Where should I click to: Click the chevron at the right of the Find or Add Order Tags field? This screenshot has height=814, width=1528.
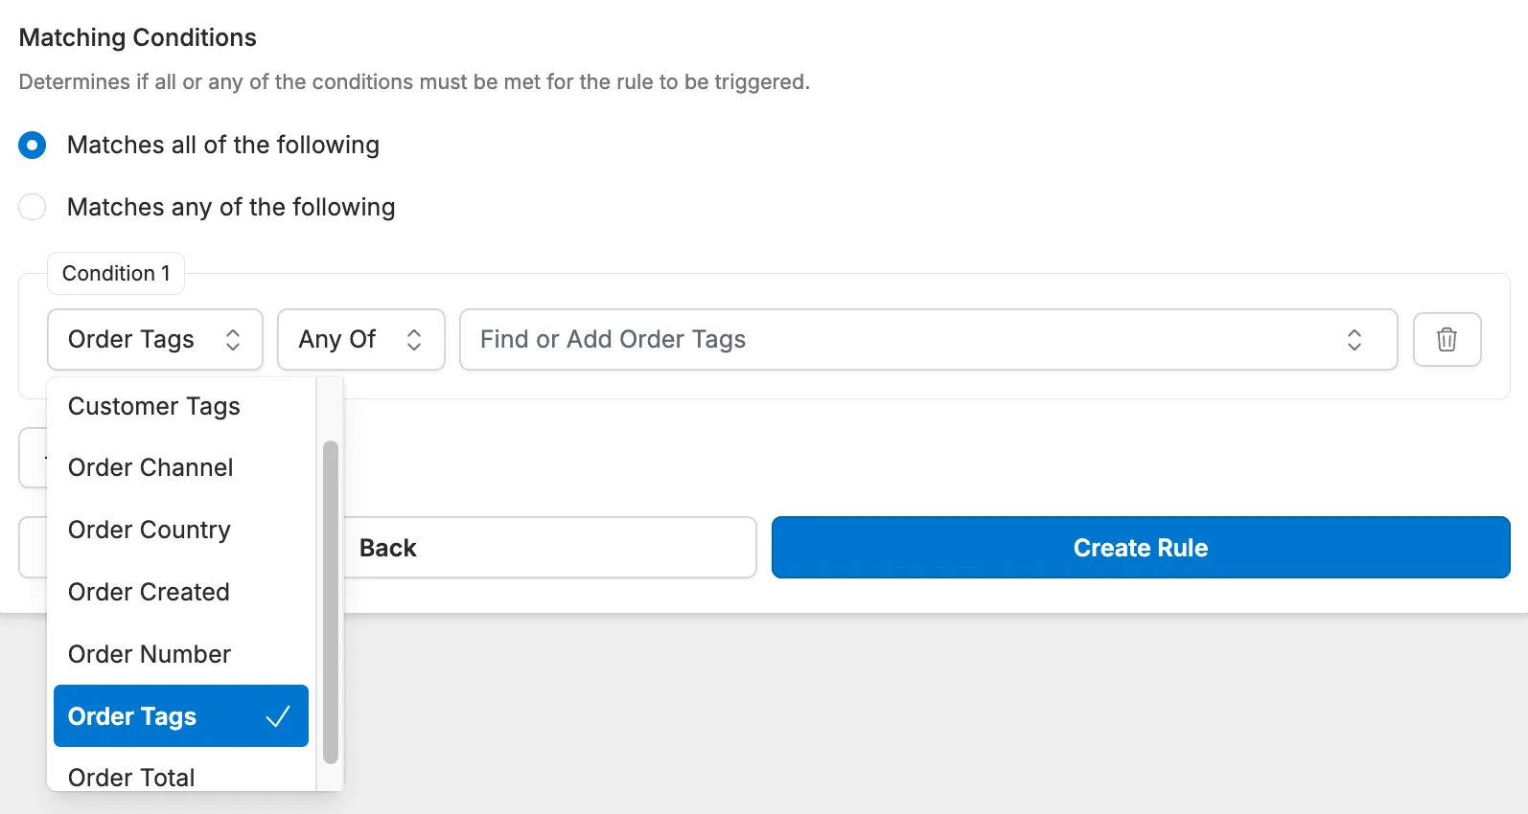(x=1354, y=340)
